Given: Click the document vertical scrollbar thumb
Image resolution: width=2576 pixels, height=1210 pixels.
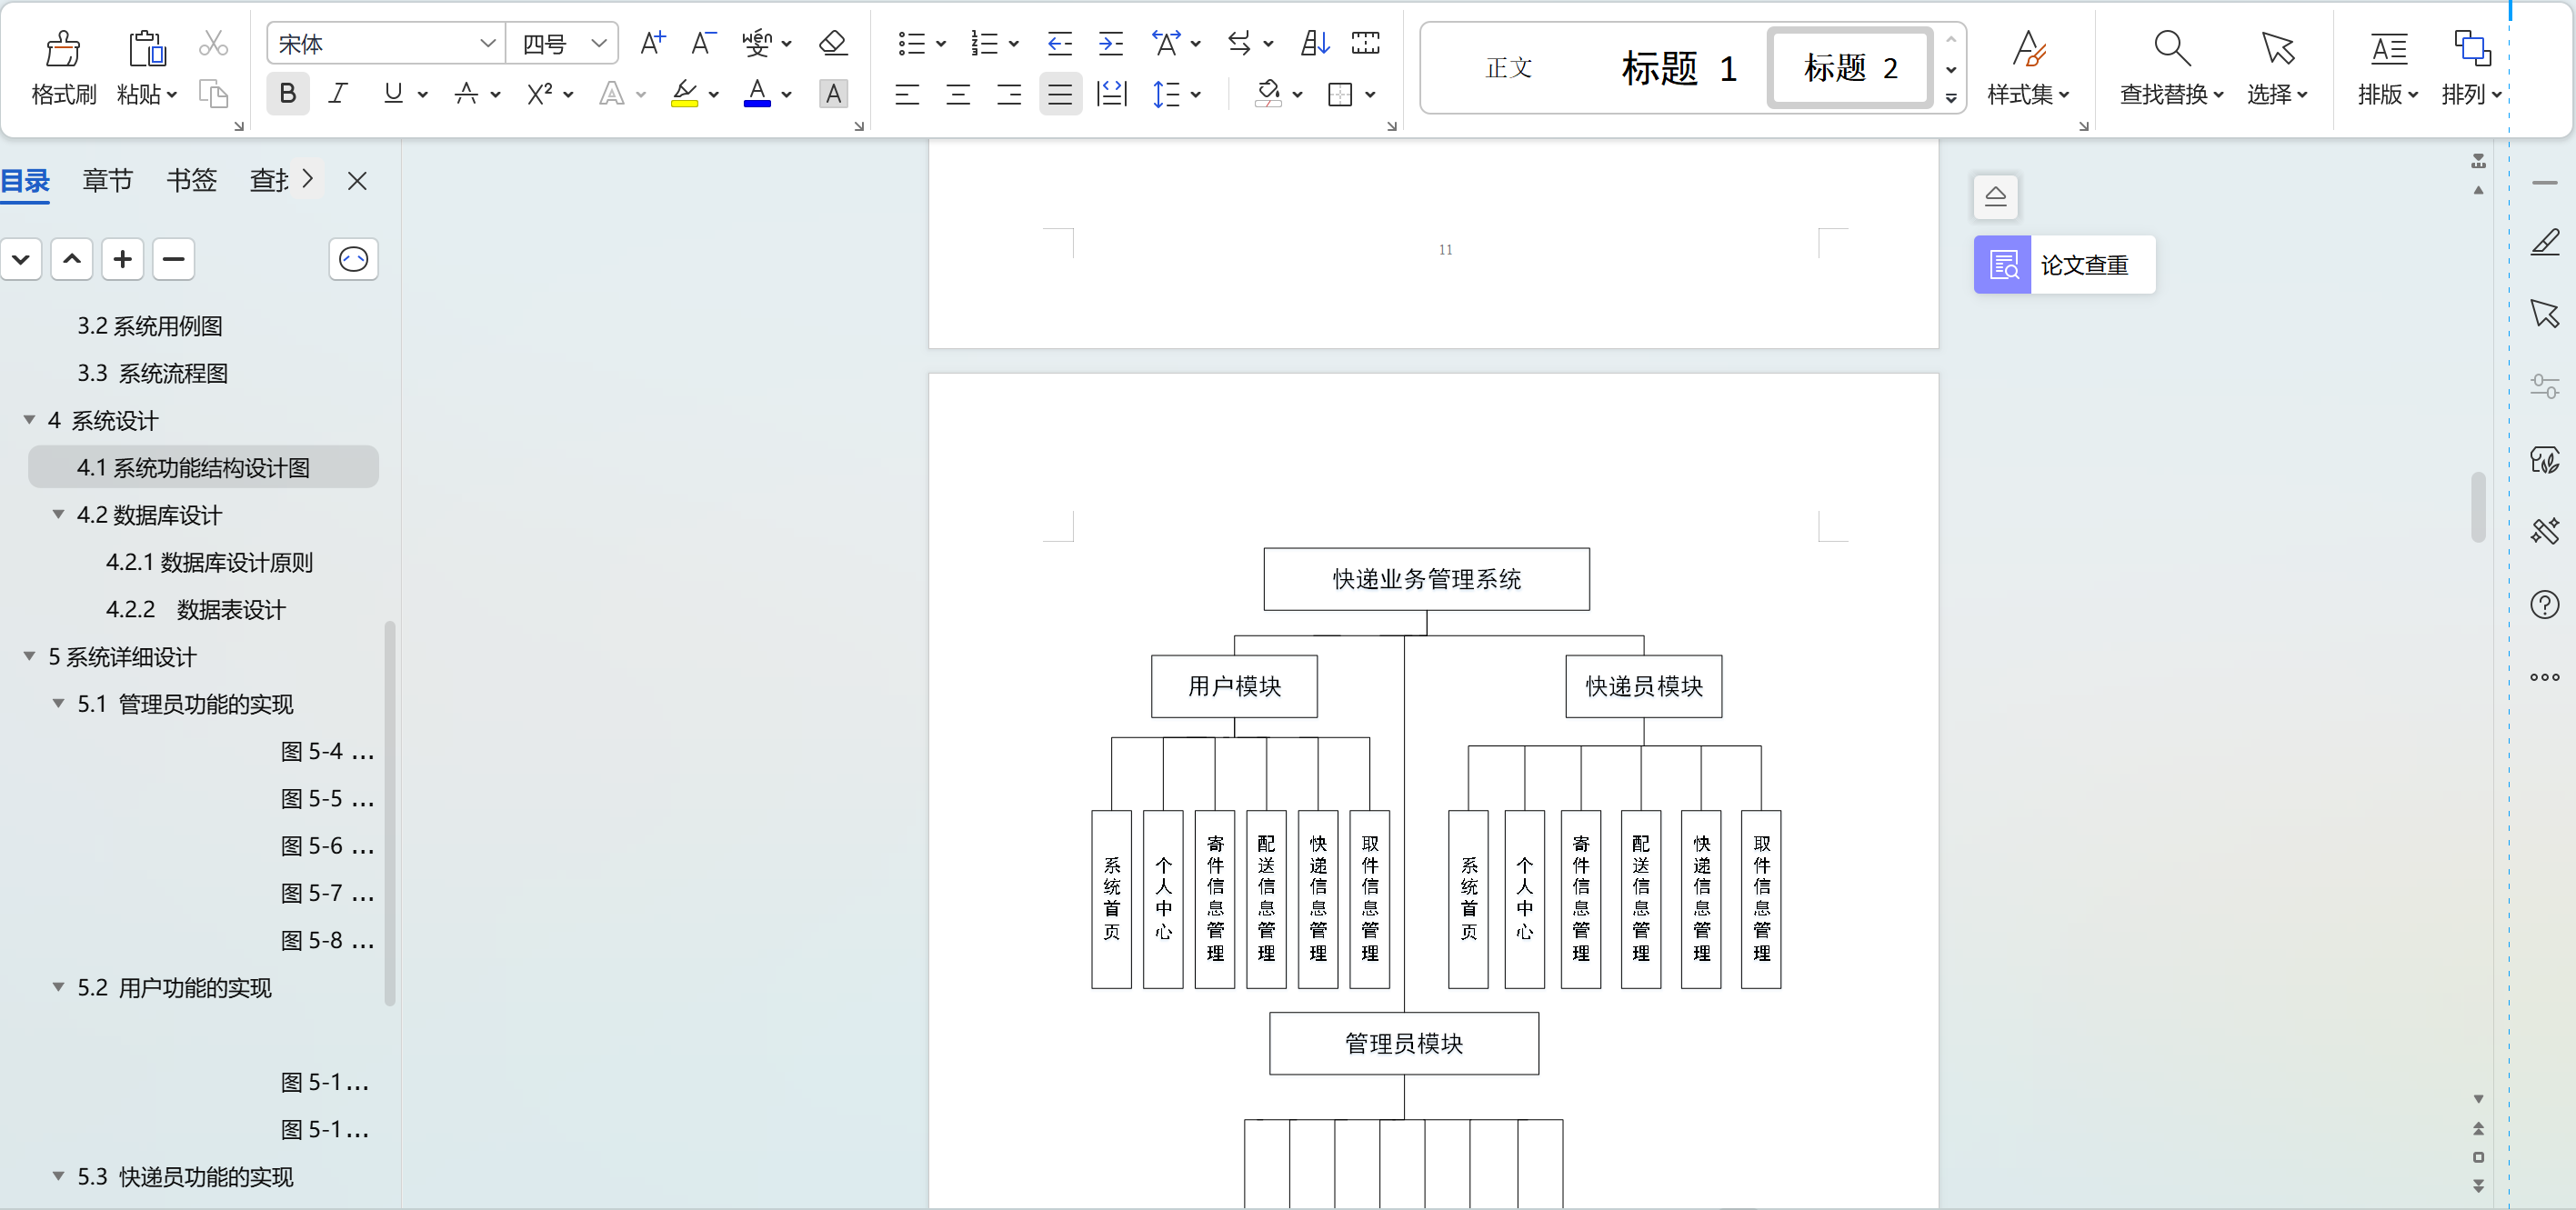Looking at the screenshot, I should pos(2477,507).
